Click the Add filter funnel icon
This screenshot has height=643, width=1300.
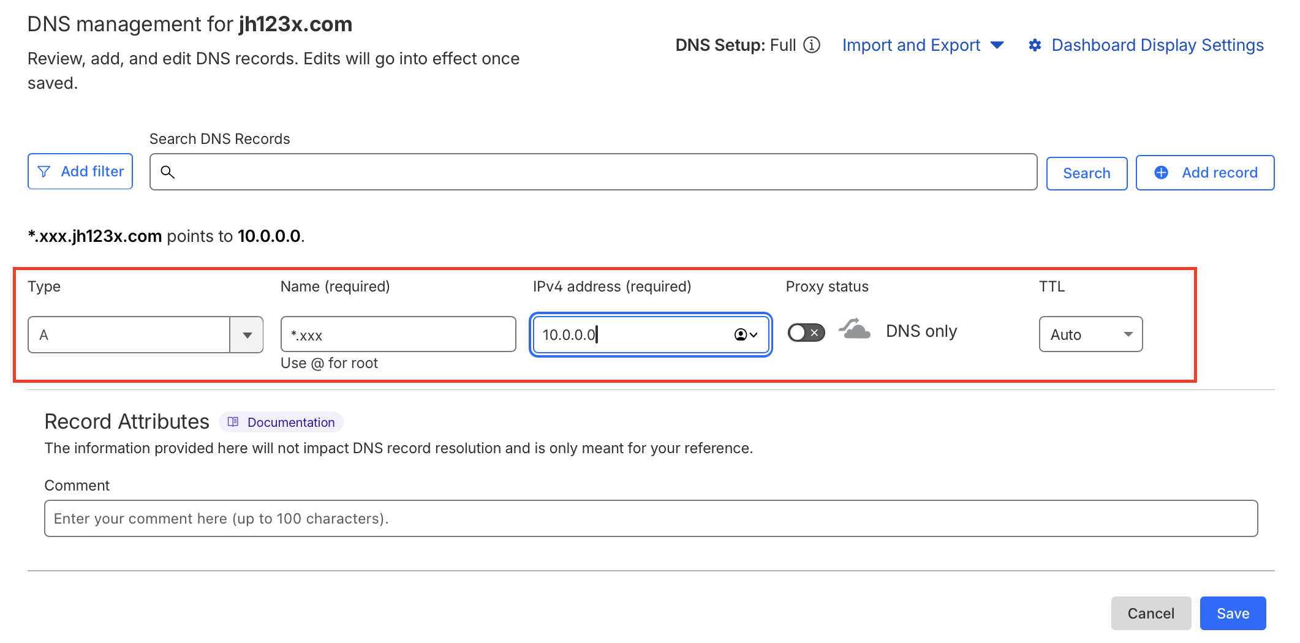tap(44, 171)
